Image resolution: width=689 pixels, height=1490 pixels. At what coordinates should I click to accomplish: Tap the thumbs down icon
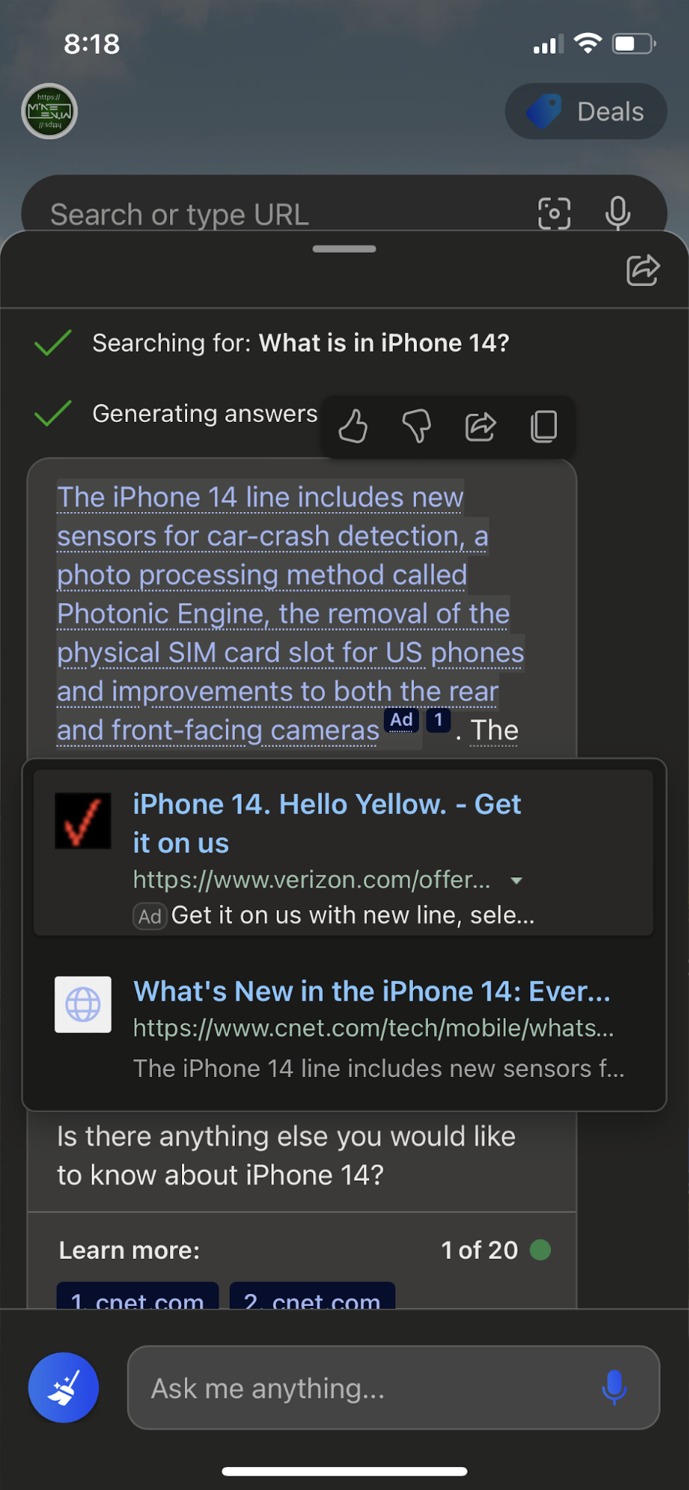(x=417, y=426)
